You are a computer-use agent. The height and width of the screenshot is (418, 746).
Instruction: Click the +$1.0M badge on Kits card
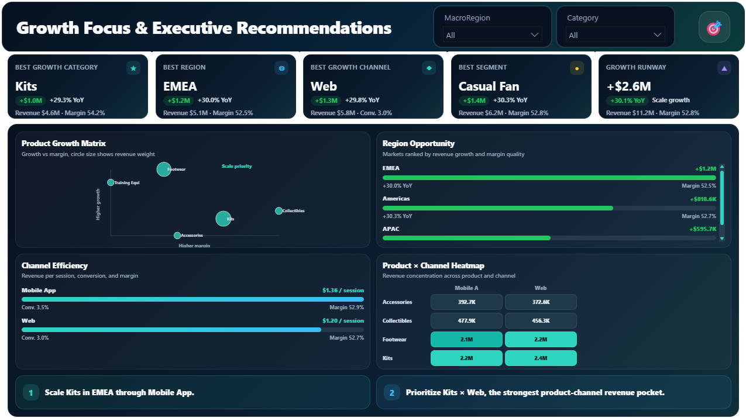(x=30, y=101)
